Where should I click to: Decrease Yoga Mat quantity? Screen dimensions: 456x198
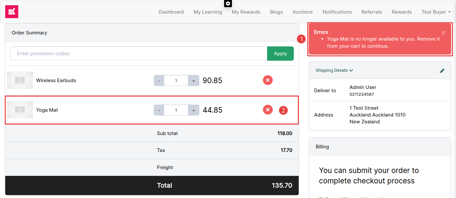click(159, 110)
